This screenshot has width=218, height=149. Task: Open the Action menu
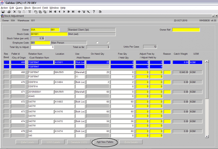click(x=4, y=8)
